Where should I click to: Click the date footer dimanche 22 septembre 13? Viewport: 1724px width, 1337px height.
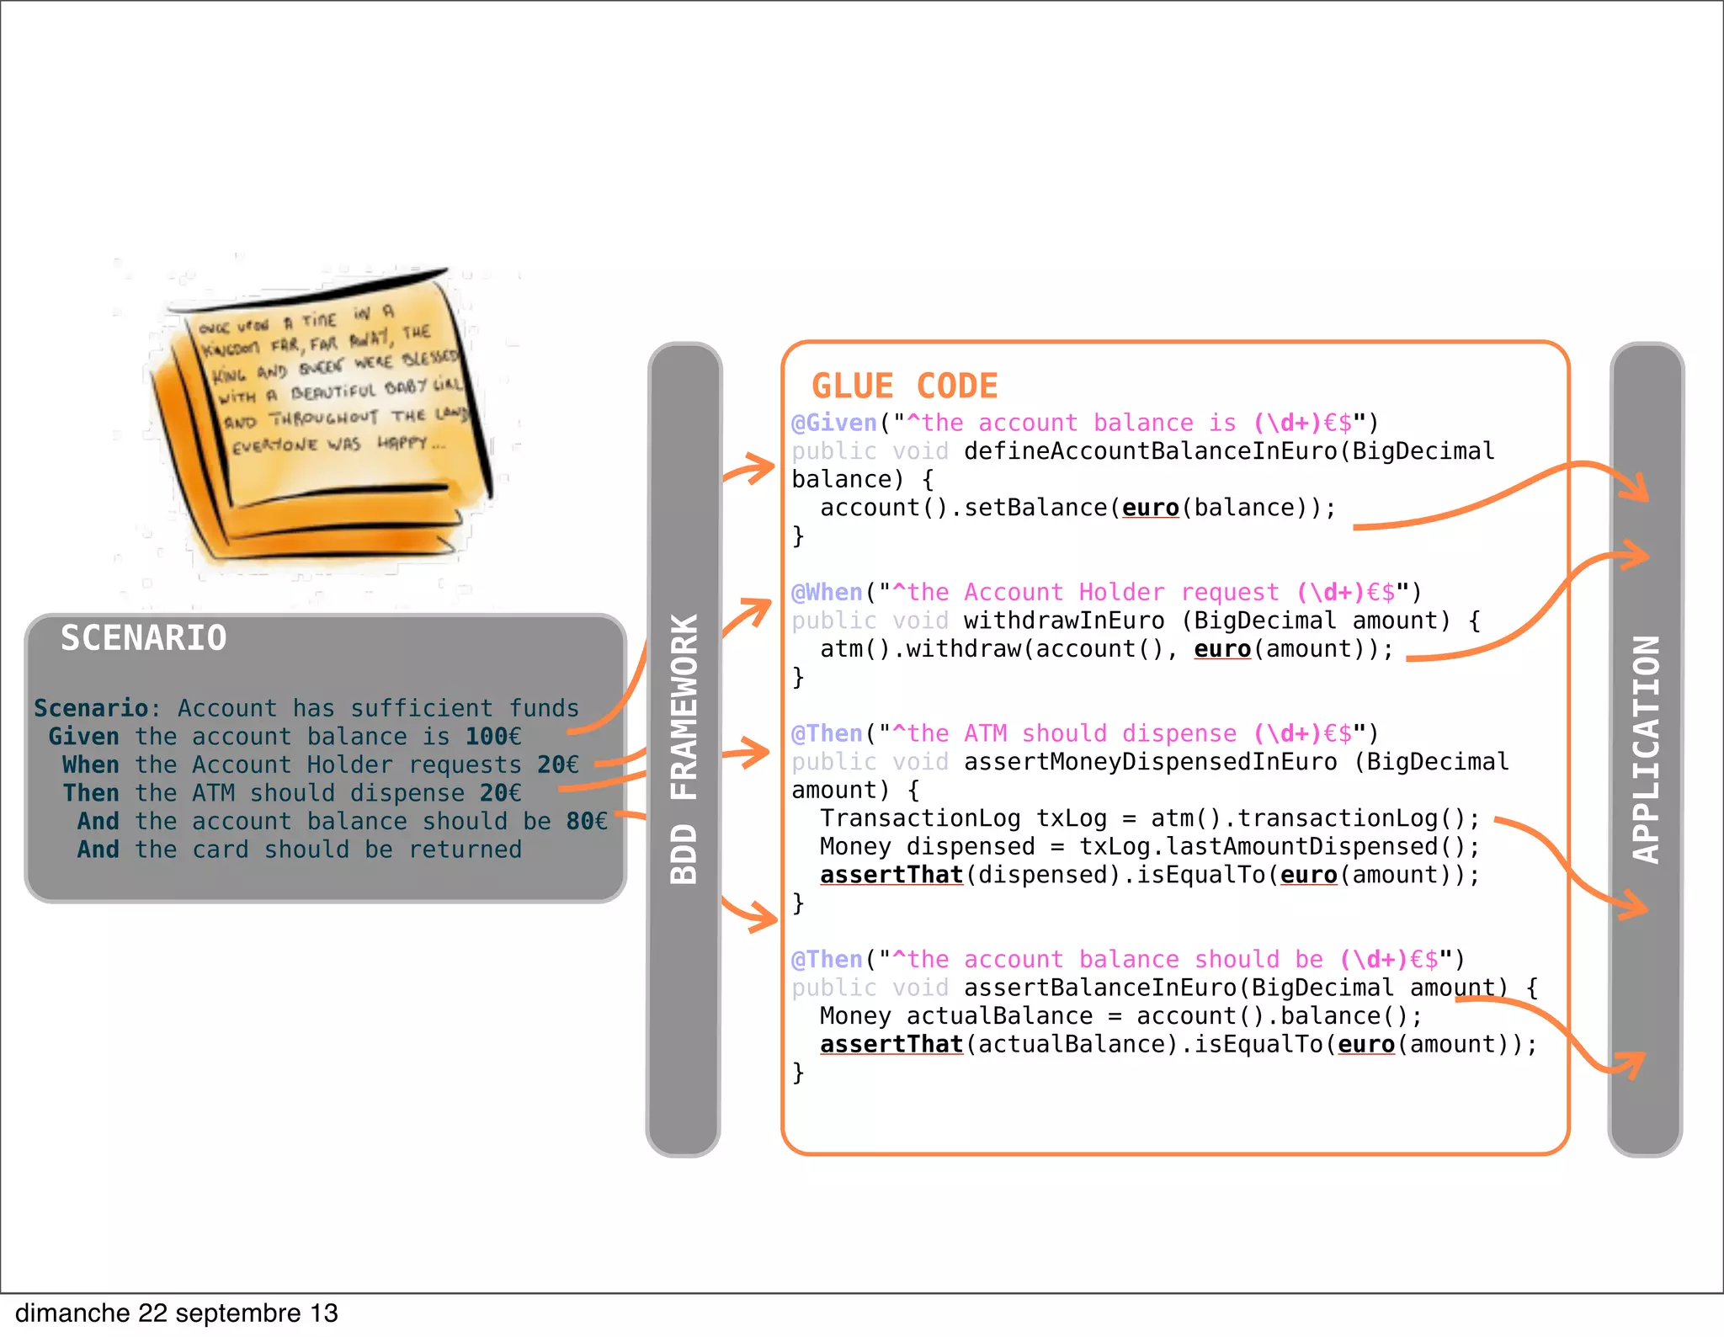177,1313
